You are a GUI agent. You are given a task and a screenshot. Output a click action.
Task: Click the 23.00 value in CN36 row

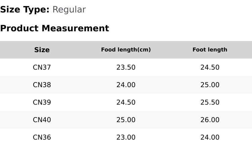[126, 137]
